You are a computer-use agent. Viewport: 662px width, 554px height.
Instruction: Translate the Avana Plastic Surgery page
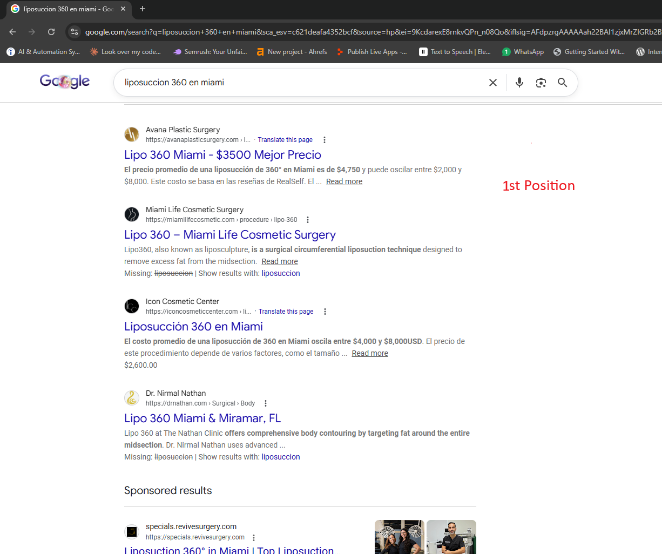tap(285, 140)
